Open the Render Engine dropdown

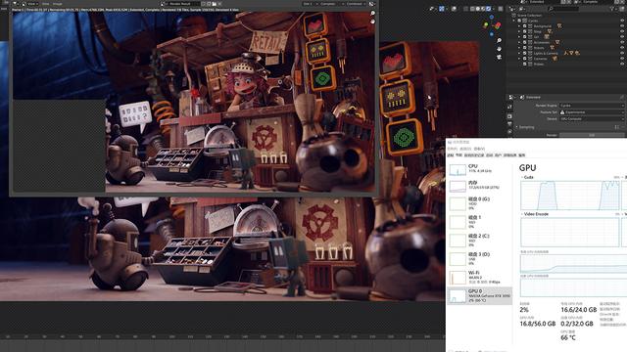[591, 106]
